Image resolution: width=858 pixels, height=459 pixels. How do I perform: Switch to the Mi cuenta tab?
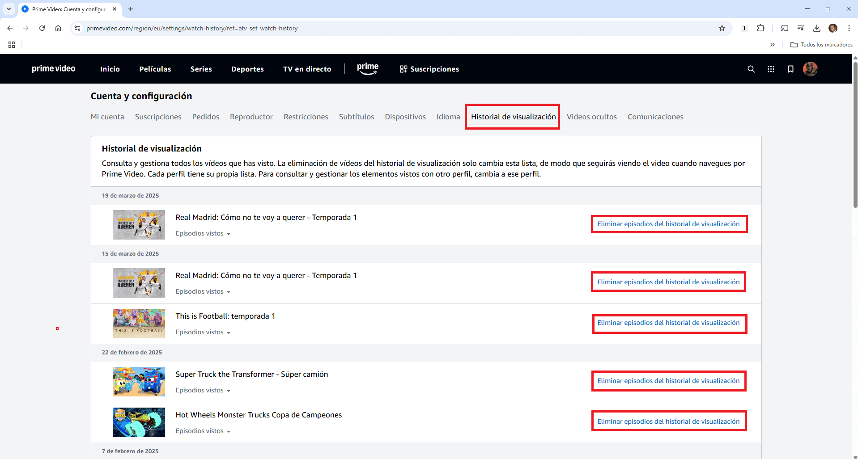tap(107, 117)
